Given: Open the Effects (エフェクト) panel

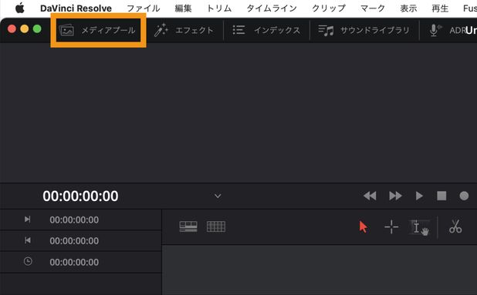Looking at the screenshot, I should tap(184, 30).
